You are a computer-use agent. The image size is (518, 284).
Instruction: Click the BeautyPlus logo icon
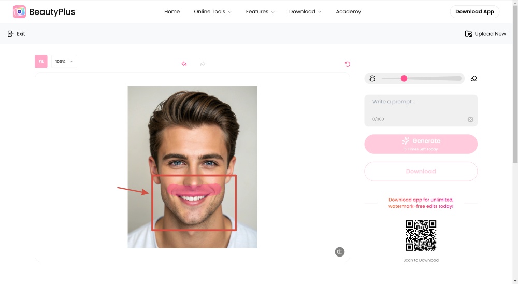[19, 11]
